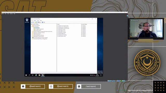
Task: Click the @satresmi X handle label
Action: (35, 86)
